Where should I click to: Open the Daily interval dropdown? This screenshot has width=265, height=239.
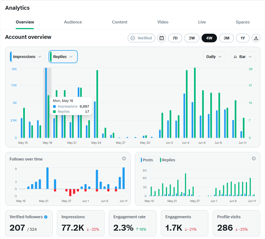click(214, 57)
